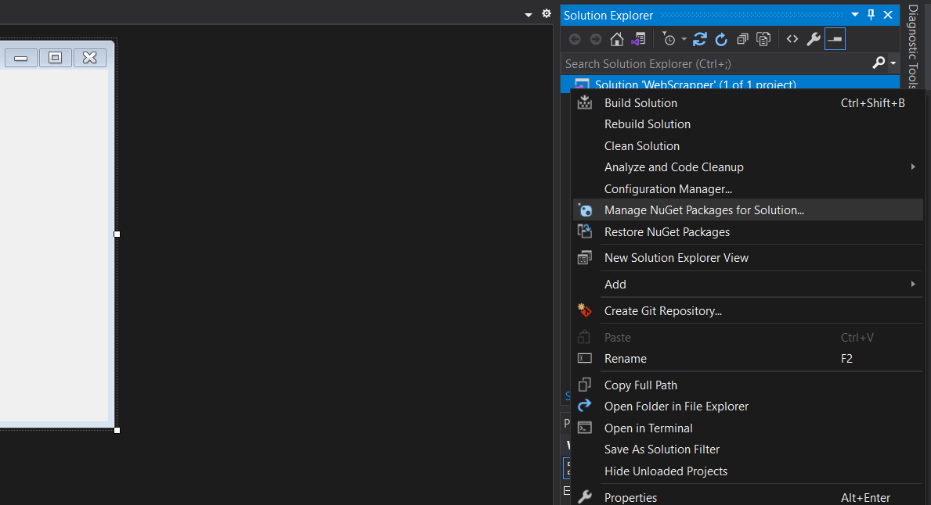
Task: Click the Back navigation button in Solution Explorer
Action: (575, 38)
